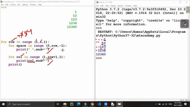Click the 12345 output line in Shell
The image size is (190, 107).
[101, 54]
